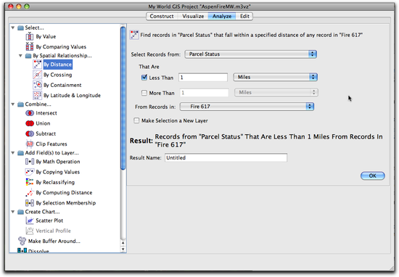Uncheck the Less Than checkbox

click(x=144, y=78)
